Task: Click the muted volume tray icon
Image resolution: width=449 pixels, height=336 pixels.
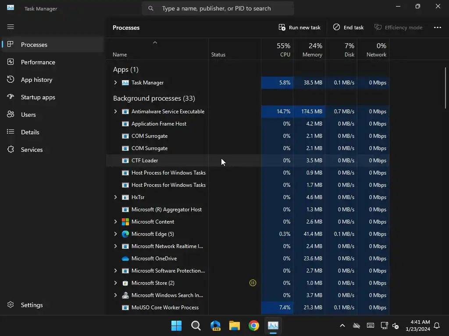Action: 396,325
